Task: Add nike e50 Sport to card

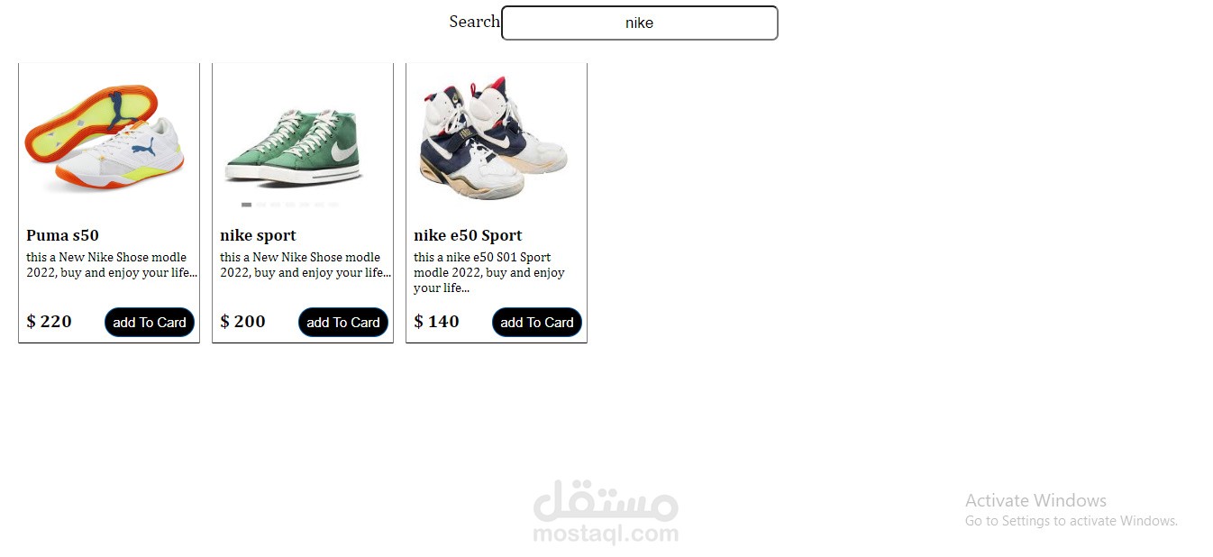Action: point(537,323)
